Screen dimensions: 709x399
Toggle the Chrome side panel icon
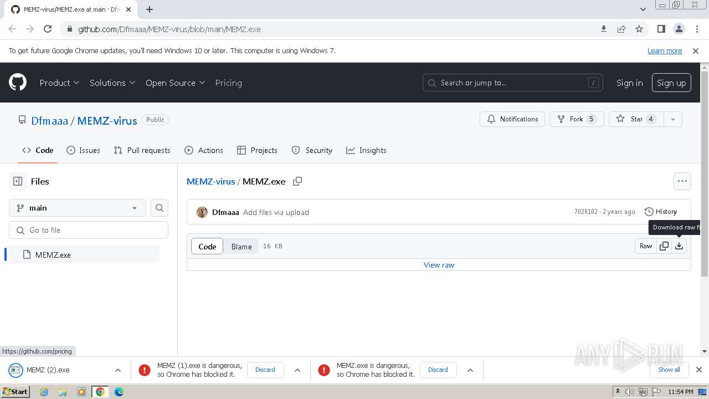click(661, 29)
